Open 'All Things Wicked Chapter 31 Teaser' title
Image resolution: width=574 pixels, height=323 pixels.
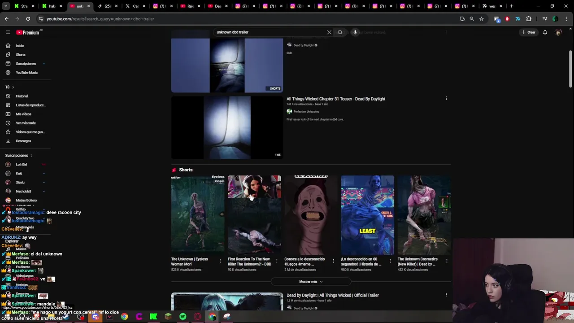(336, 99)
